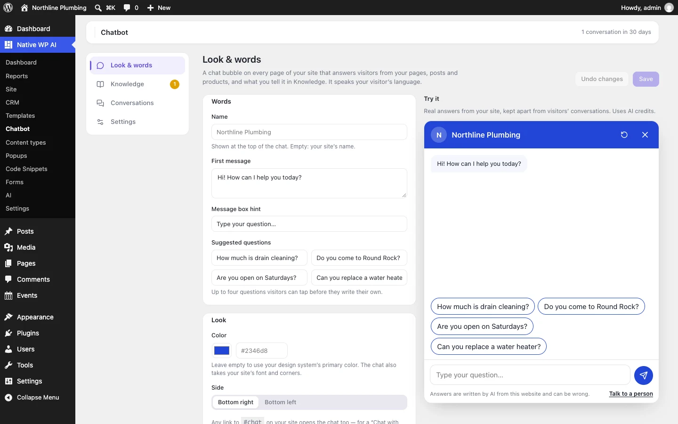Image resolution: width=678 pixels, height=424 pixels.
Task: Click the WordPress logo icon
Action: pos(8,8)
